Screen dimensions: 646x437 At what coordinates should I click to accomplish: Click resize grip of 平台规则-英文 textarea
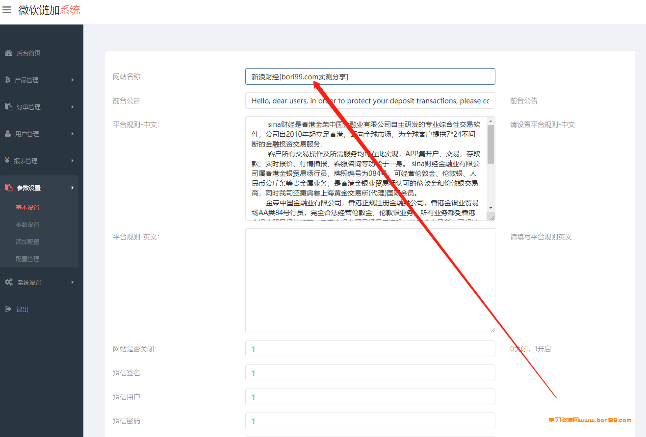491,329
